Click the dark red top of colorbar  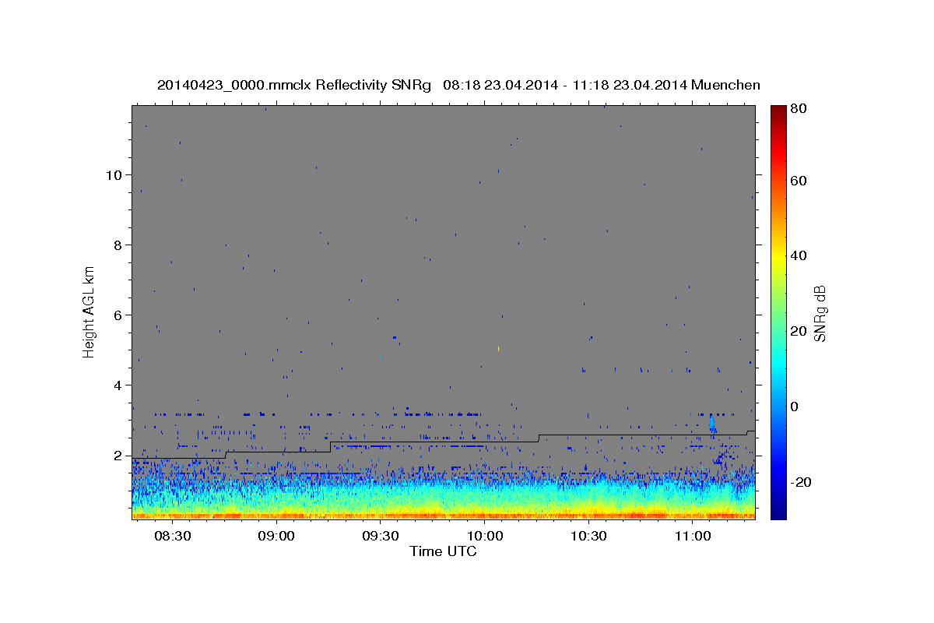click(778, 111)
